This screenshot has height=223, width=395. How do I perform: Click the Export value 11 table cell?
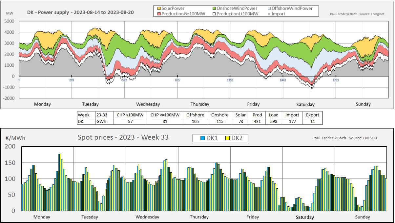pyautogui.click(x=312, y=121)
